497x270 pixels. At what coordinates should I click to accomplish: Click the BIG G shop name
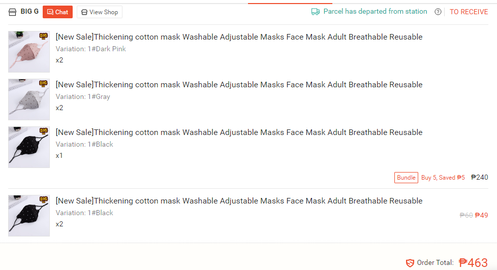click(x=29, y=12)
